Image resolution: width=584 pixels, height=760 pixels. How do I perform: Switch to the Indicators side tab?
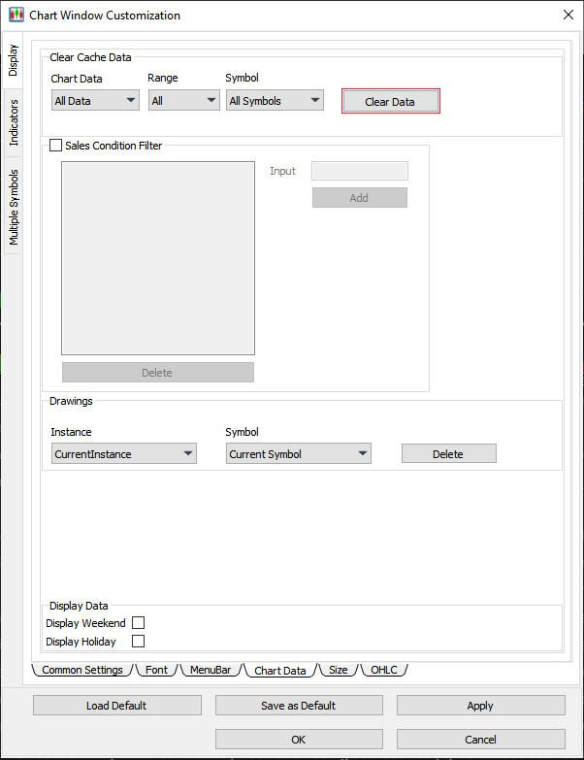tap(14, 122)
